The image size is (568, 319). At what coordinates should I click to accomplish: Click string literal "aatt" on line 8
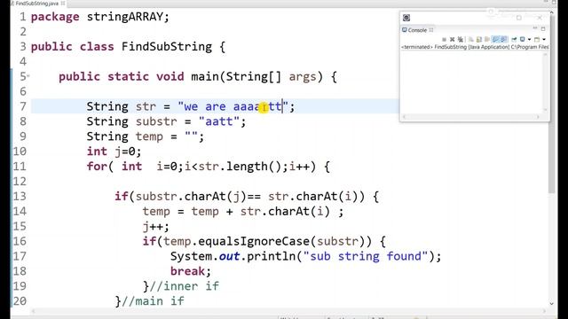219,121
